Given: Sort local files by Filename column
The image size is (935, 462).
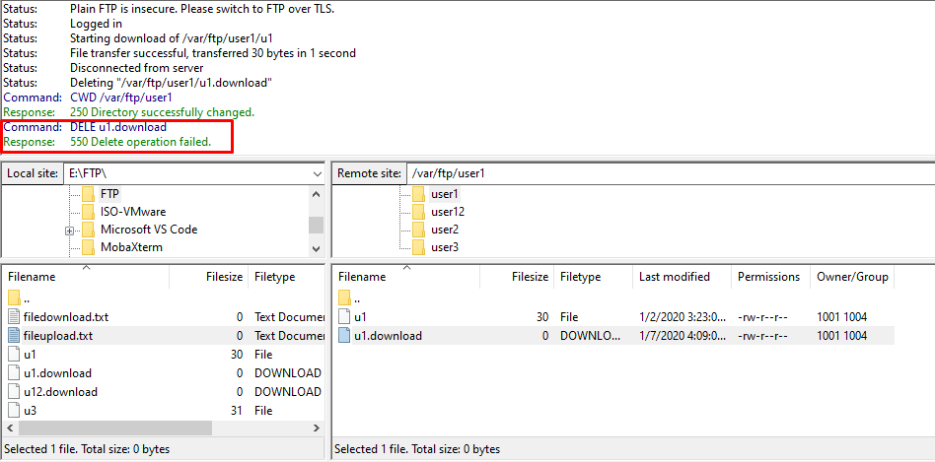Looking at the screenshot, I should [x=86, y=277].
